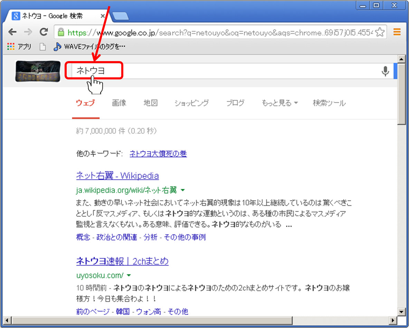
Task: Bookmark this page using the star icon
Action: (x=380, y=32)
